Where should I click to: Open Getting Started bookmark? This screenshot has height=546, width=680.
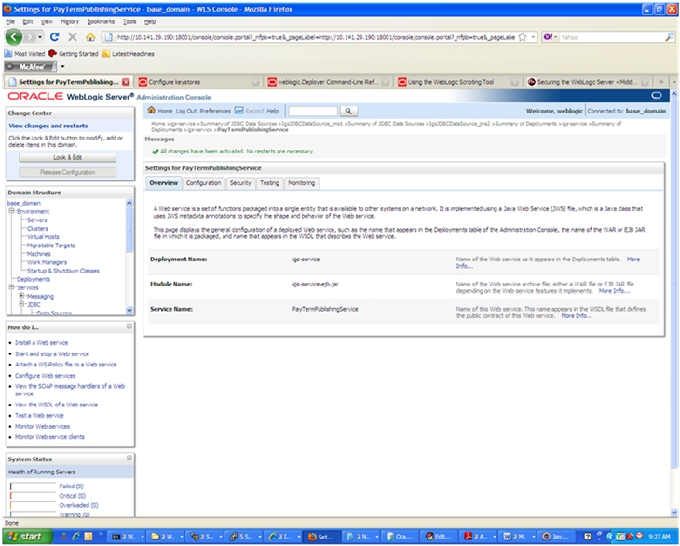coord(74,54)
